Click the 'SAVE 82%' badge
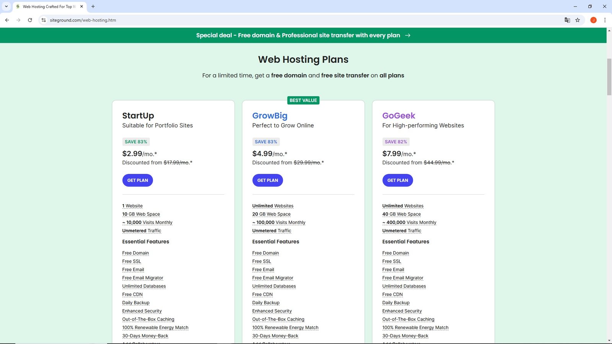This screenshot has height=344, width=612. pyautogui.click(x=396, y=142)
